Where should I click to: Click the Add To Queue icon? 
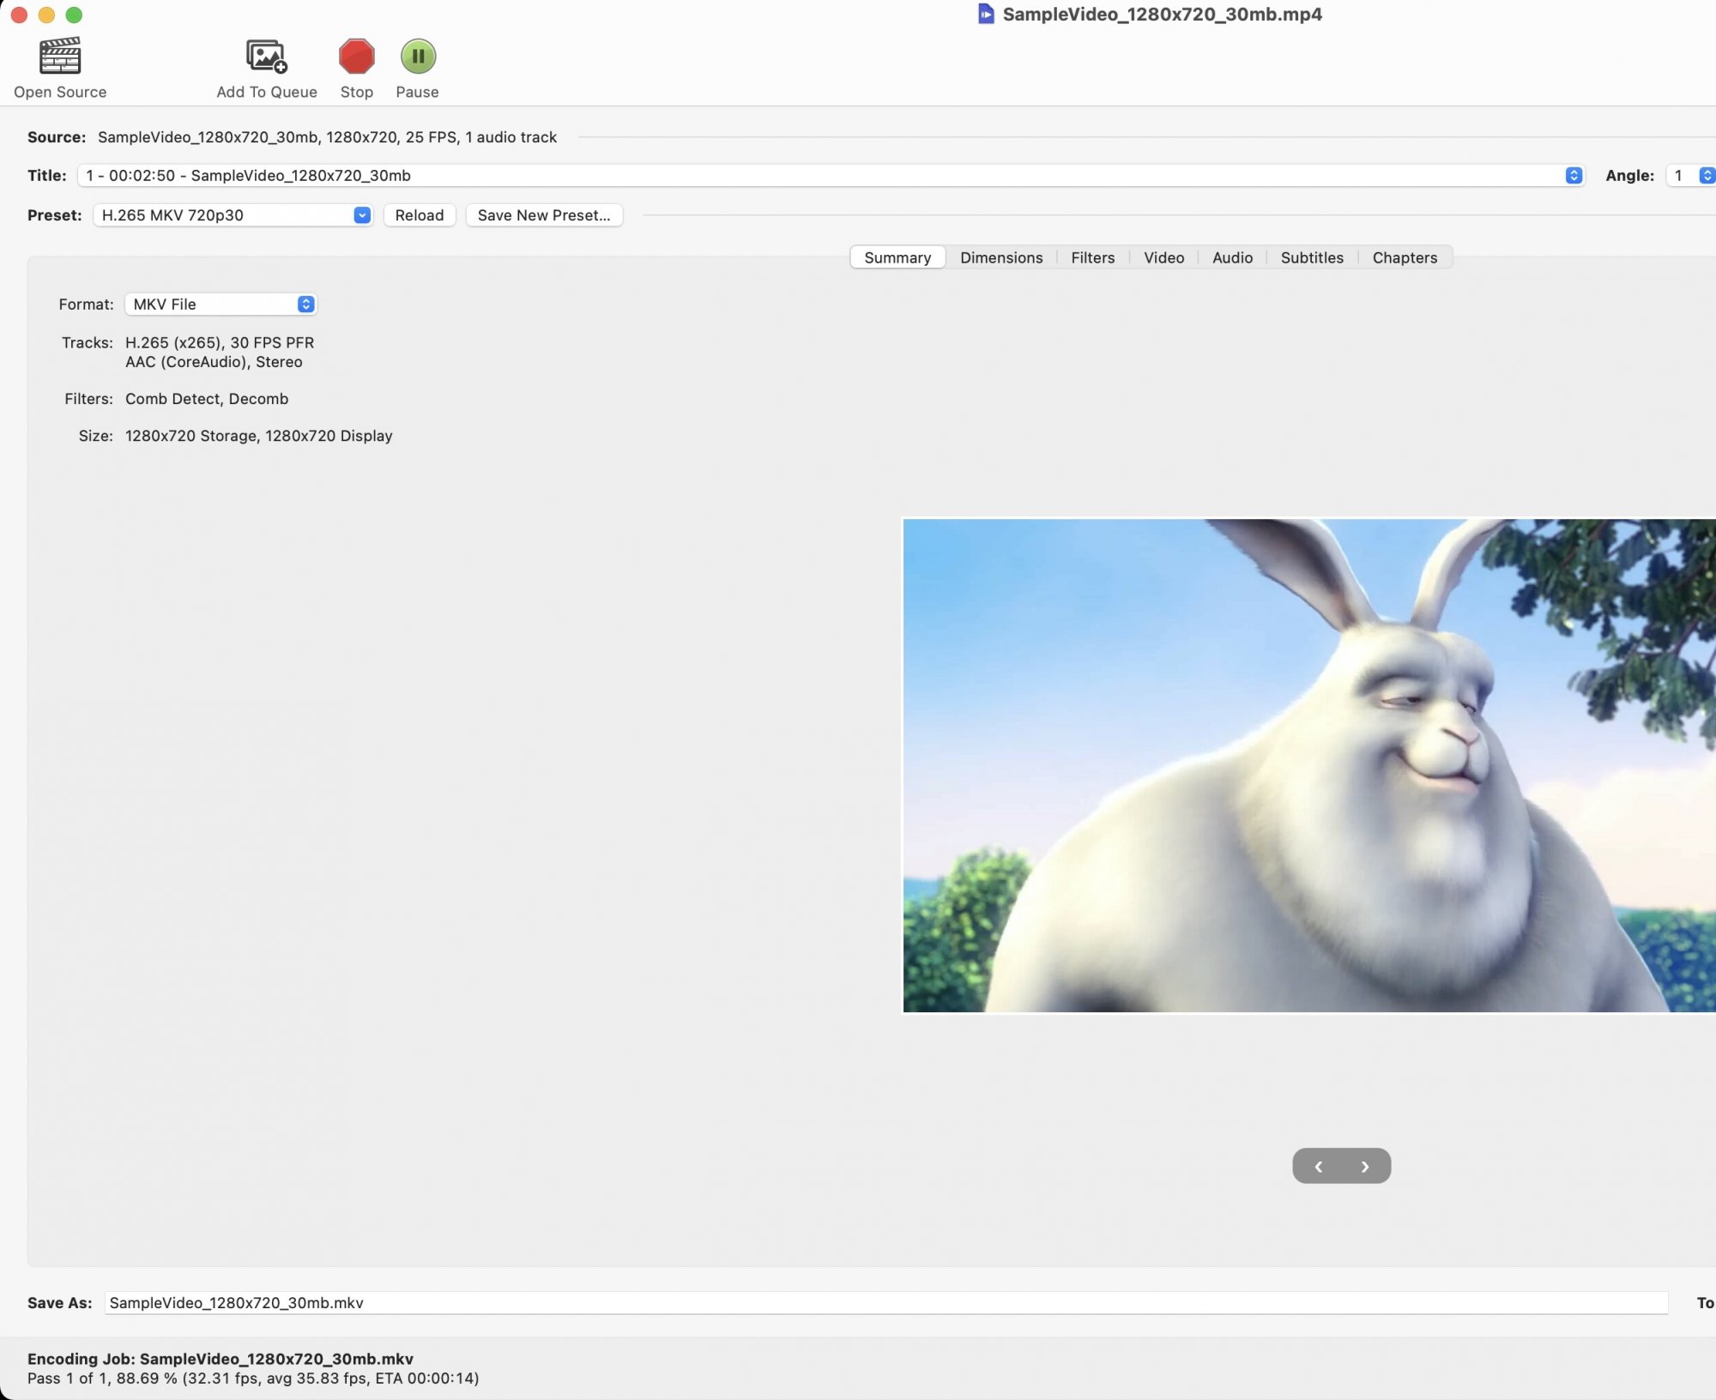(x=266, y=57)
